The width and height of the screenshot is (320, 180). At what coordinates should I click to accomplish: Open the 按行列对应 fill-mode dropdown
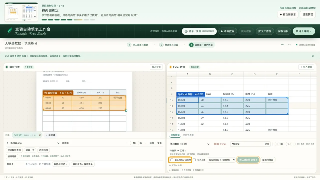(221, 160)
